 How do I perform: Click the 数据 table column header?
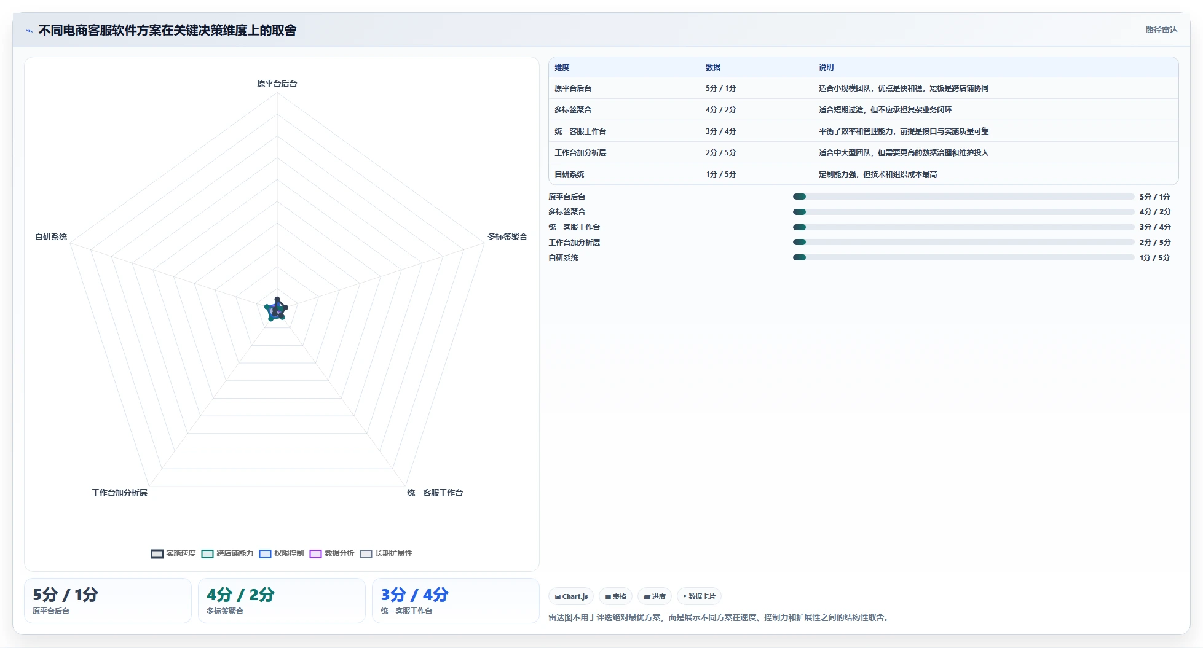(713, 68)
